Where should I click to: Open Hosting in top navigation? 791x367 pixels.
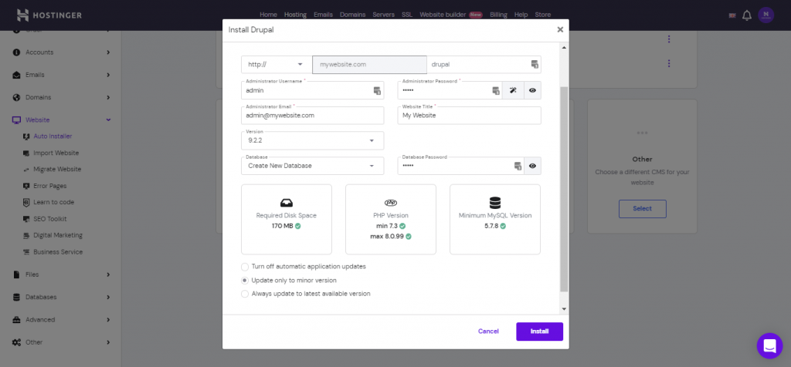point(295,15)
